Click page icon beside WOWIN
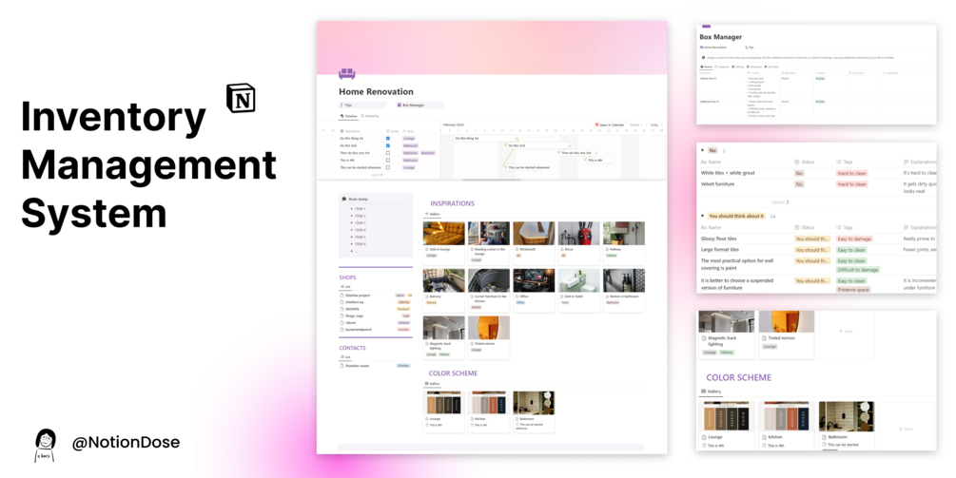This screenshot has height=478, width=956. click(x=342, y=309)
